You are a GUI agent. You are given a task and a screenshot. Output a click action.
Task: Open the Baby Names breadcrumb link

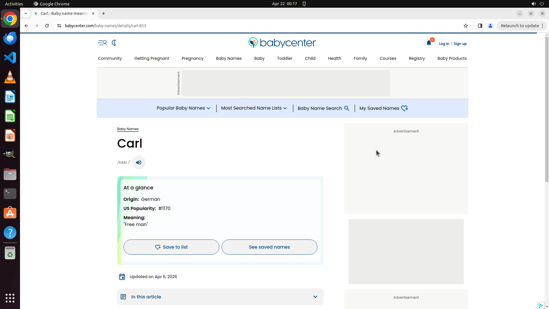tap(128, 129)
